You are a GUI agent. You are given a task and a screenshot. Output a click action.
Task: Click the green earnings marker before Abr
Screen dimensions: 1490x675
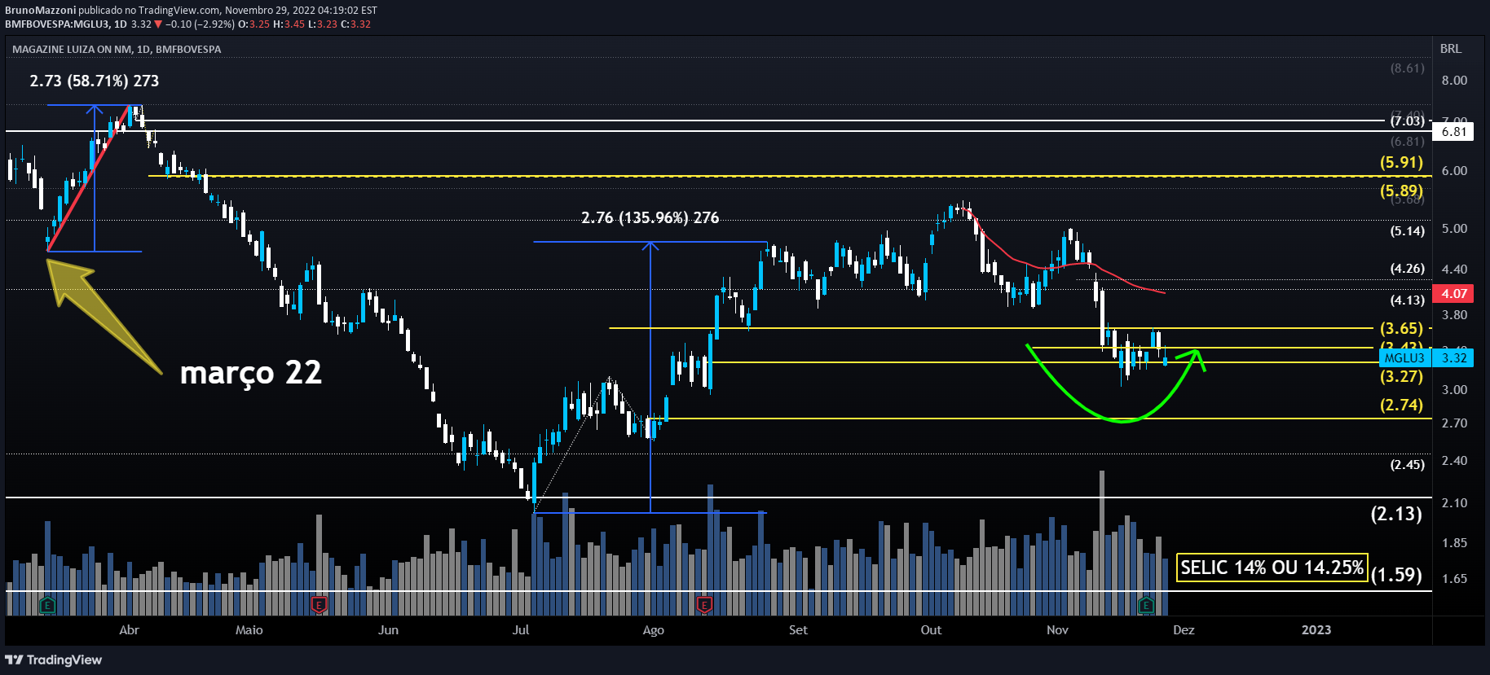47,605
